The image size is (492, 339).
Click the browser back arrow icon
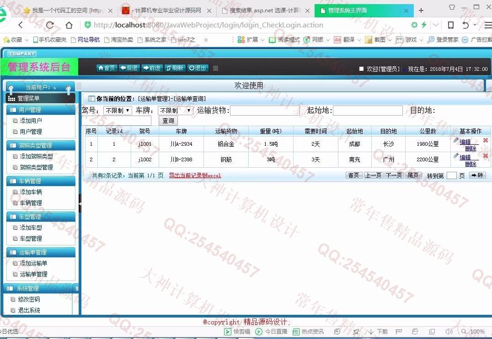(x=21, y=25)
